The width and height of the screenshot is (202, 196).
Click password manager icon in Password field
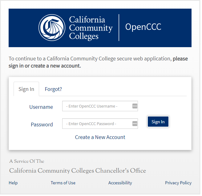pos(135,124)
